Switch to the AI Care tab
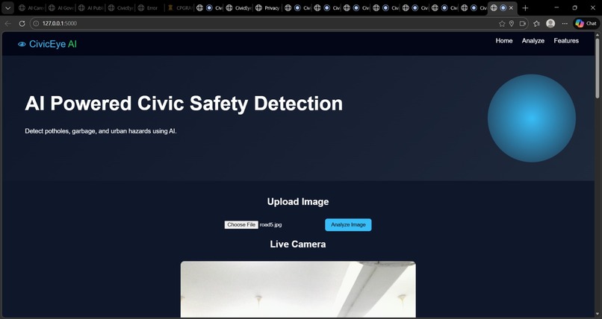 coord(31,7)
